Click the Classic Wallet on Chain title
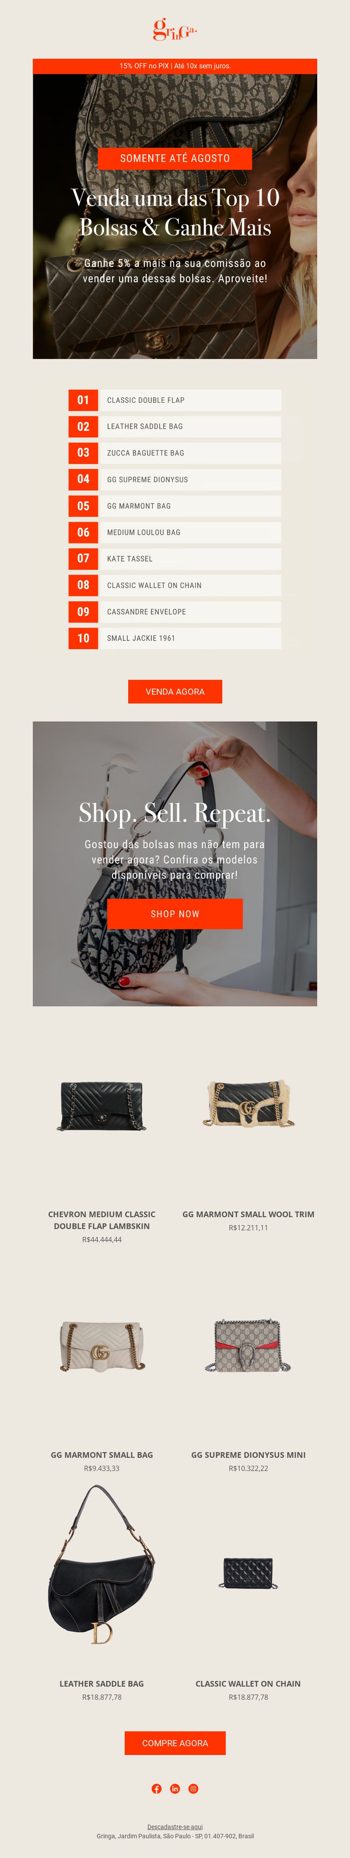 248,1684
